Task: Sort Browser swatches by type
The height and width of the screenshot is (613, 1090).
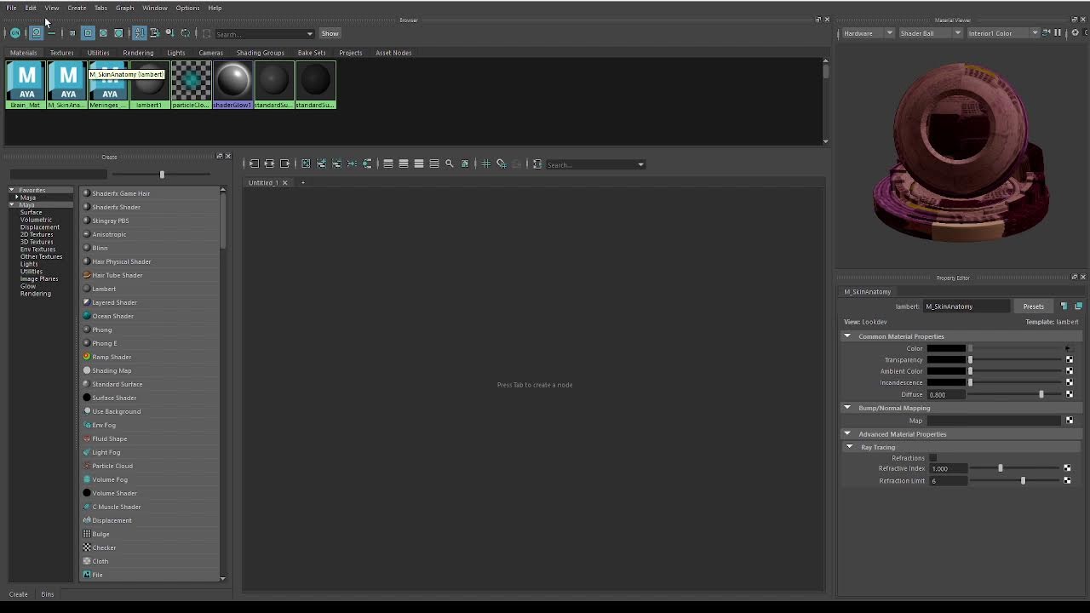Action: [154, 33]
